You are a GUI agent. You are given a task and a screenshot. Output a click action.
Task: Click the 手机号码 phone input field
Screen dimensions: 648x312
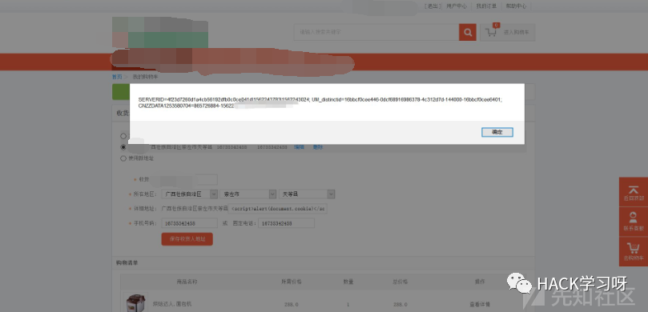click(x=189, y=223)
